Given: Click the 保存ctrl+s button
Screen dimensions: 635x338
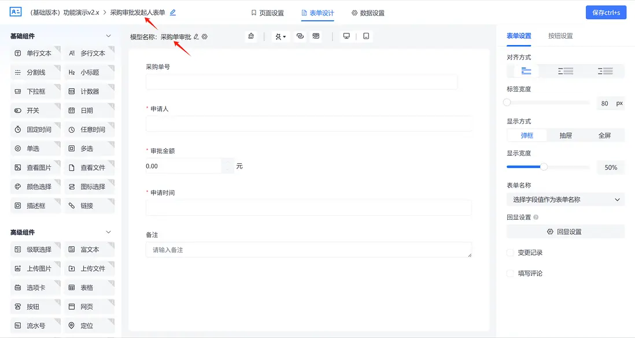Looking at the screenshot, I should coord(606,12).
